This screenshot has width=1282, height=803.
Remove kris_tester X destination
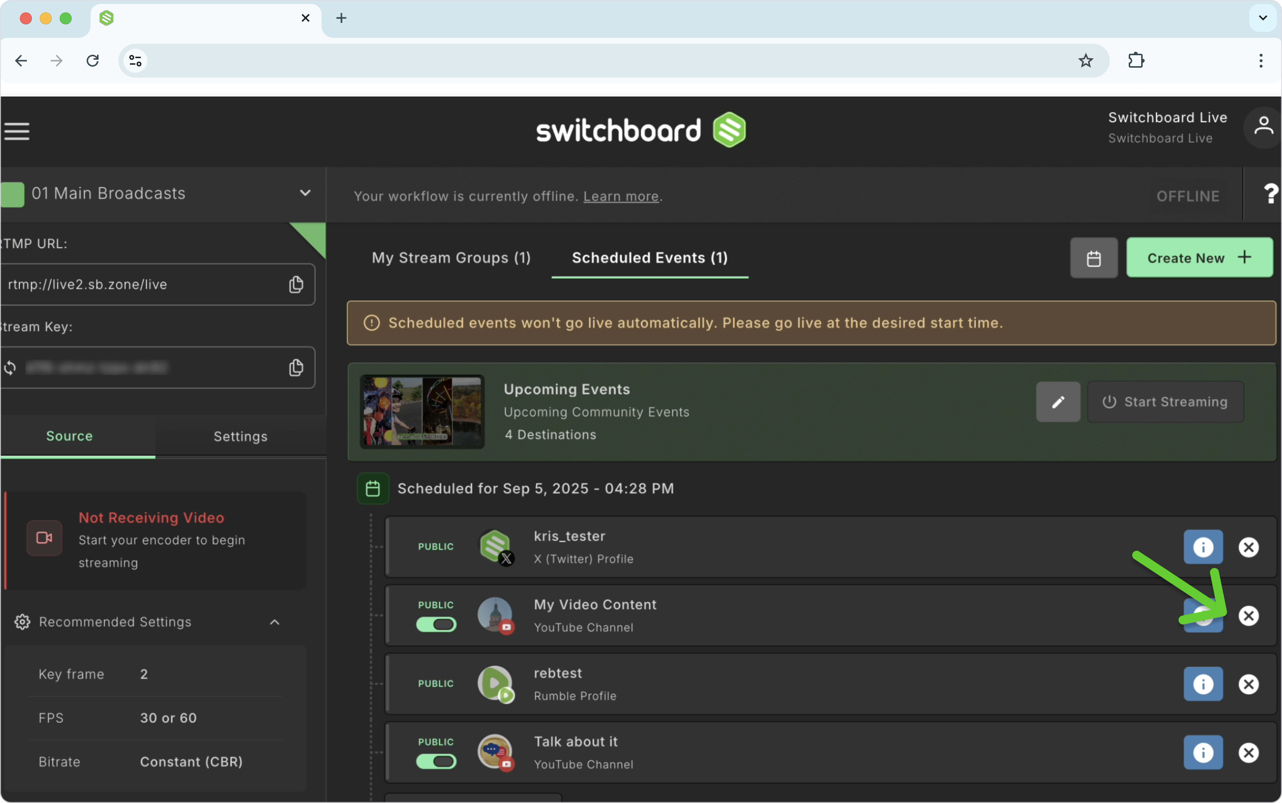[x=1249, y=547]
